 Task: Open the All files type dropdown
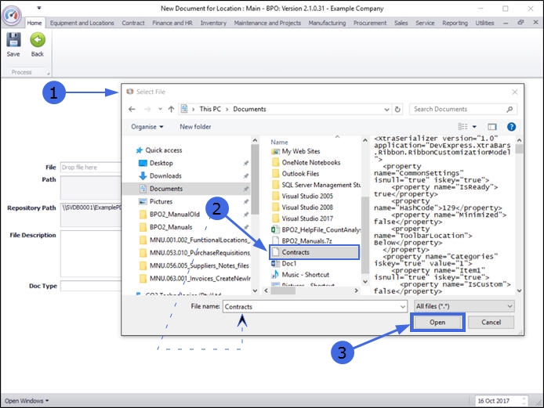click(x=465, y=306)
